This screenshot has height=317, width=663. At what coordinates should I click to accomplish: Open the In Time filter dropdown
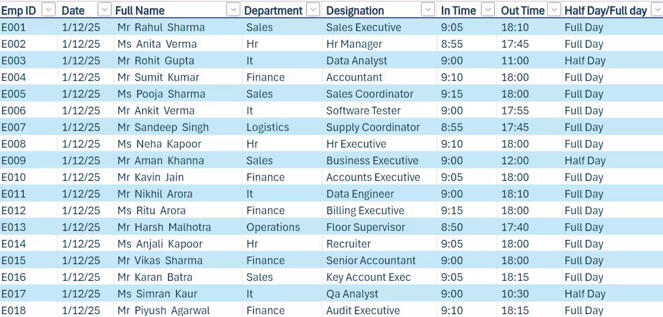[488, 10]
